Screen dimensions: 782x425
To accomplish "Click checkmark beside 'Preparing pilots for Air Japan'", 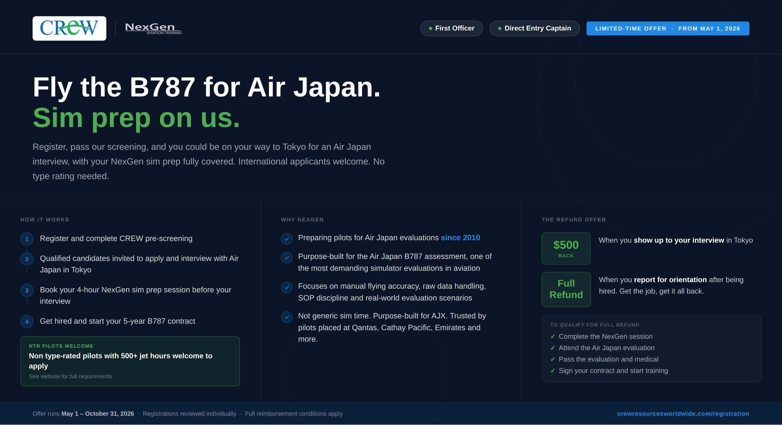I will pos(287,239).
